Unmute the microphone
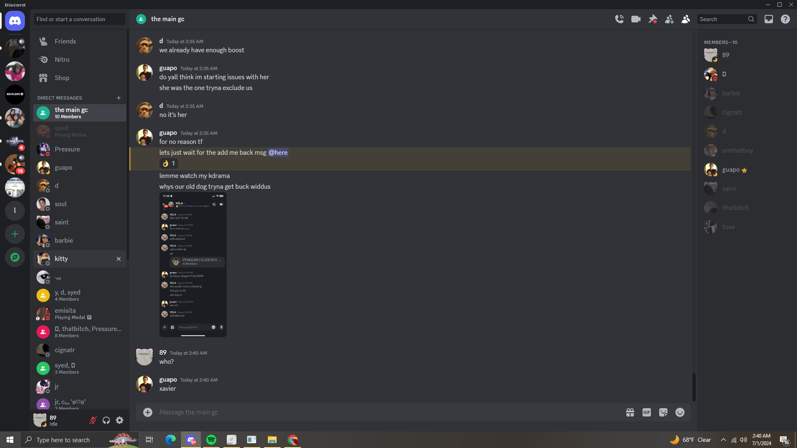 (x=93, y=421)
